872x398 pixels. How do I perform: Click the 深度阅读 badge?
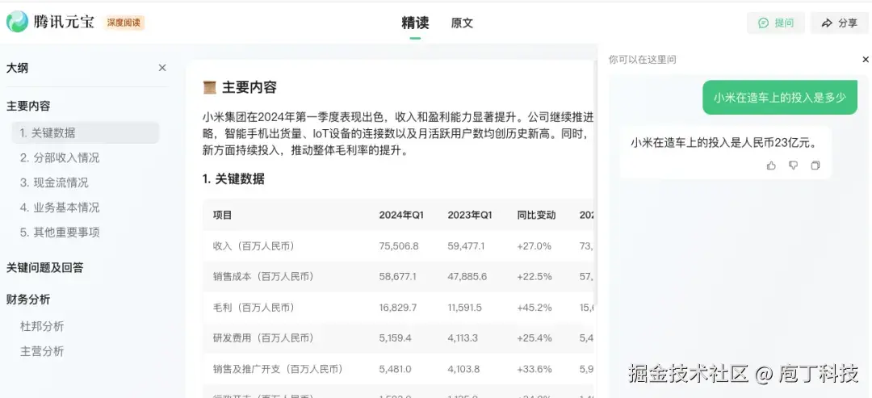click(x=124, y=23)
